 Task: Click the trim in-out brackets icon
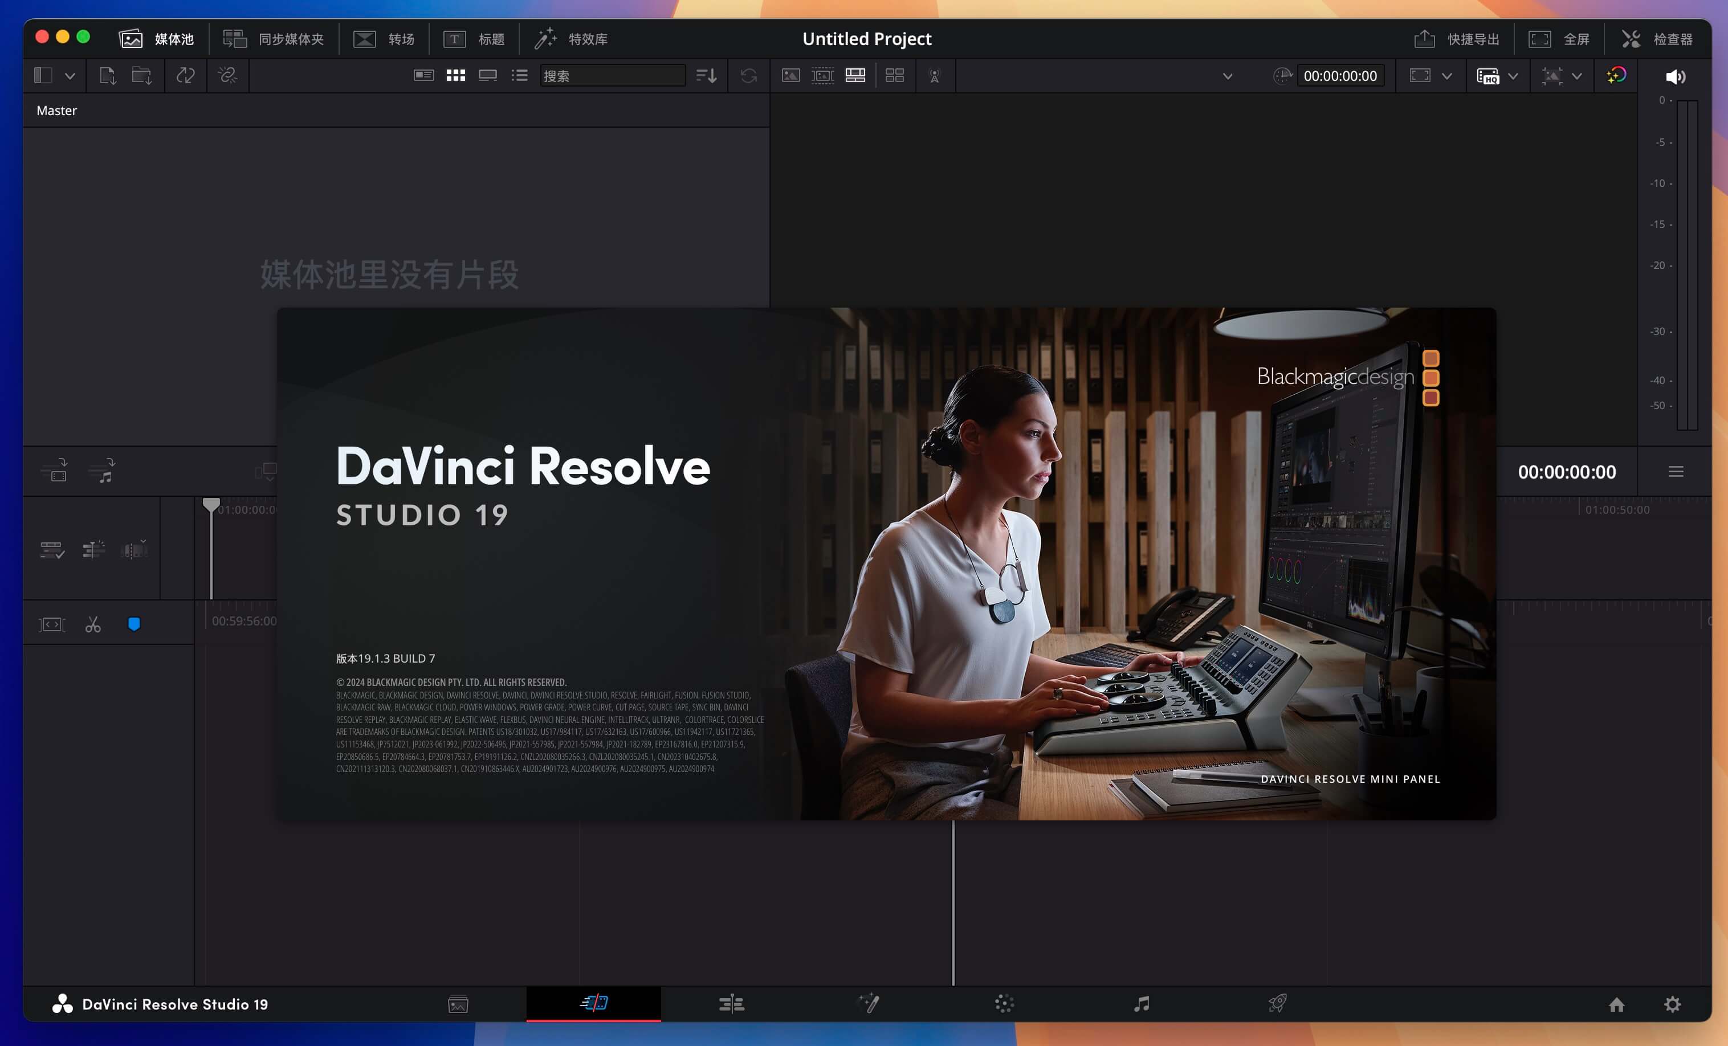click(x=52, y=624)
